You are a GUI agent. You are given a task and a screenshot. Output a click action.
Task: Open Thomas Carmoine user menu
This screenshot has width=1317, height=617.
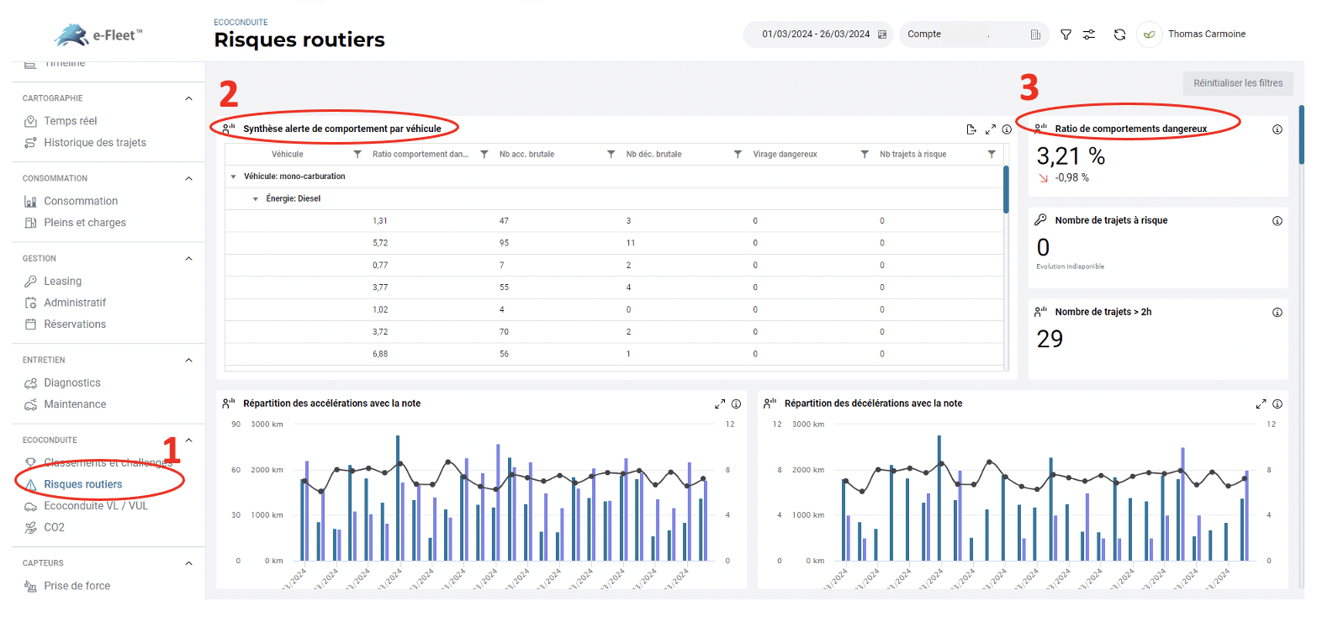1206,34
